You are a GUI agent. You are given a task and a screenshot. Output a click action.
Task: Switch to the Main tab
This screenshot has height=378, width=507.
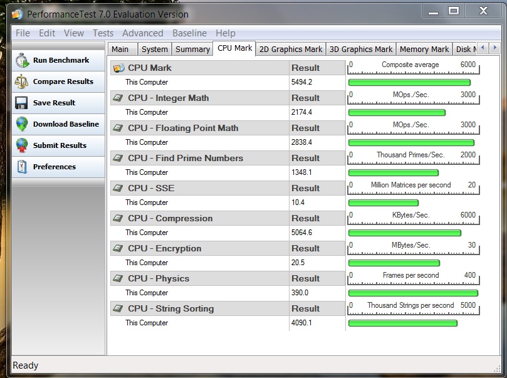(123, 49)
